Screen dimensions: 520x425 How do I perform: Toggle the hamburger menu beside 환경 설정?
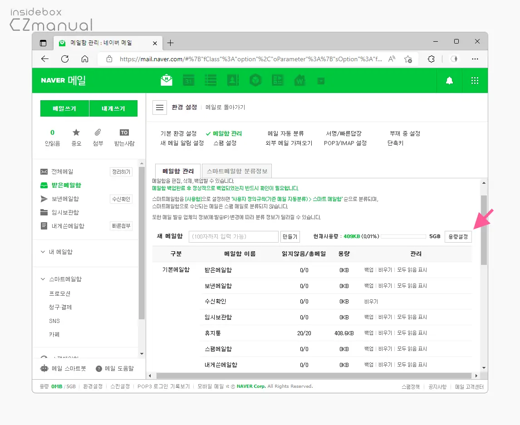[159, 107]
